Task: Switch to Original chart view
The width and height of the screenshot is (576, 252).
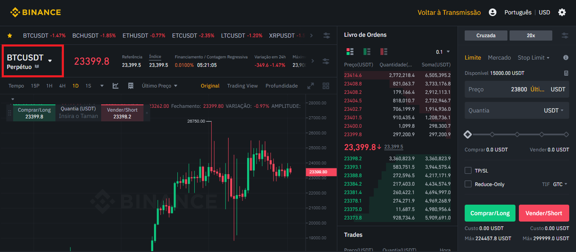Action: (x=210, y=86)
